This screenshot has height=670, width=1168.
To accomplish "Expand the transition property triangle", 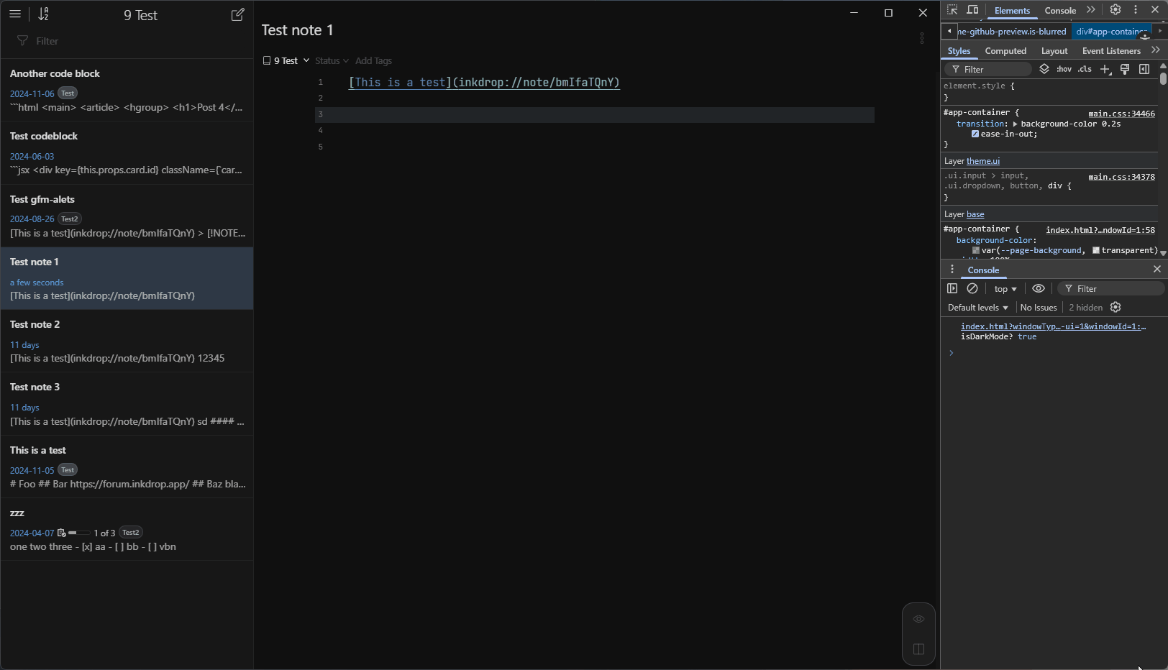I will [x=1015, y=124].
